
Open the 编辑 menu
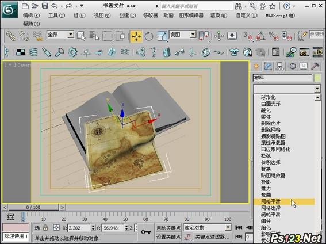(31, 16)
